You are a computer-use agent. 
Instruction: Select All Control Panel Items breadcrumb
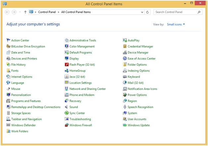coord(76,12)
